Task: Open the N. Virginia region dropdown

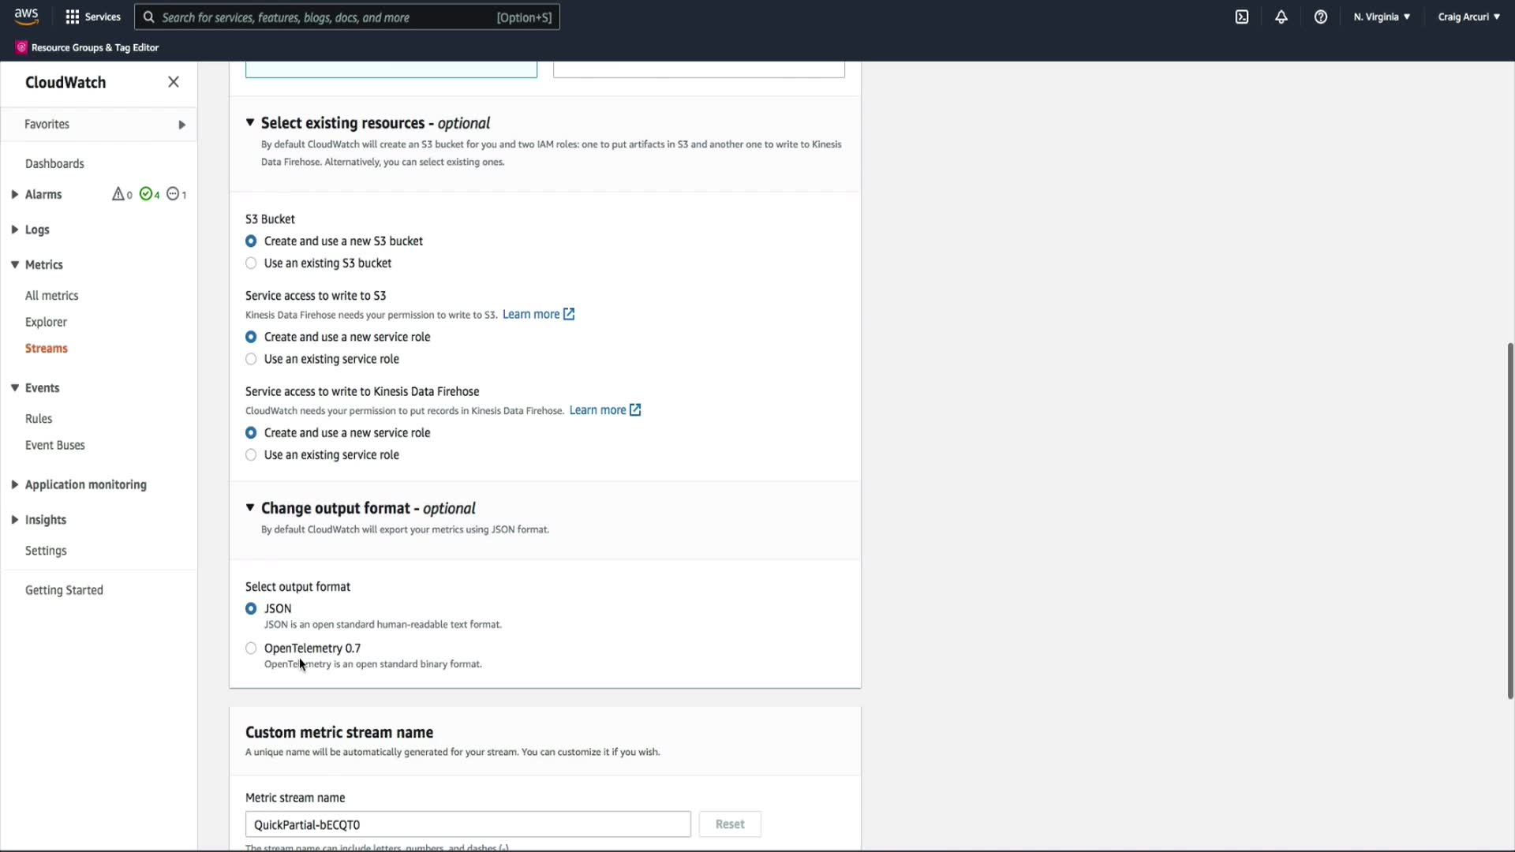Action: [1382, 17]
